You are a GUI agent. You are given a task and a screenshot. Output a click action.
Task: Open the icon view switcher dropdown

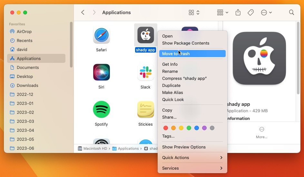pyautogui.click(x=194, y=13)
